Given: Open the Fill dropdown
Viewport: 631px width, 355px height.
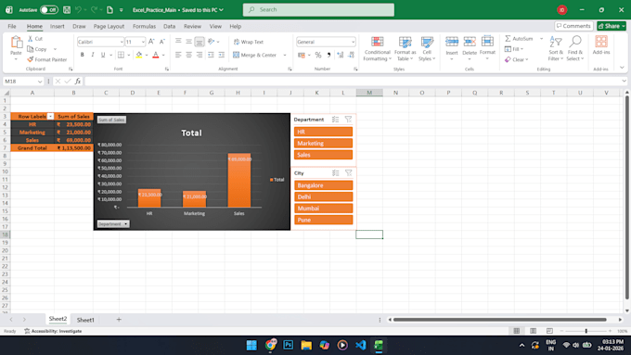Looking at the screenshot, I should [x=514, y=49].
